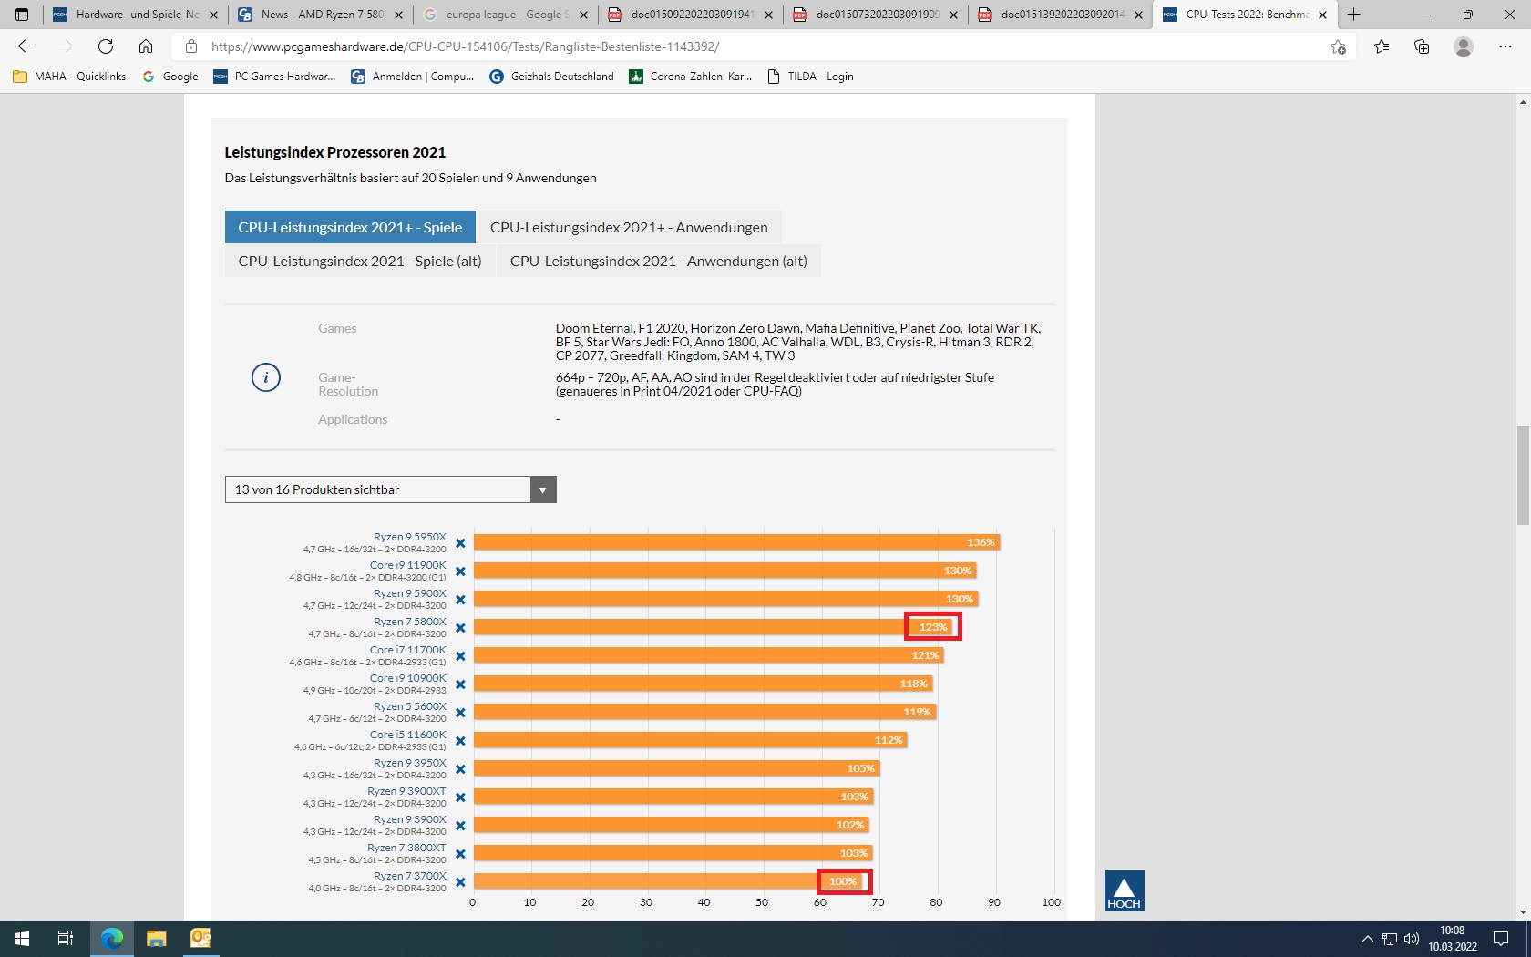This screenshot has width=1531, height=957.
Task: Hide Ryzen 9 3900X row with X icon
Action: point(460,826)
